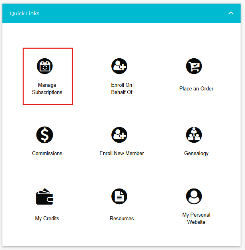
Task: Click the My Credits label
Action: click(47, 218)
